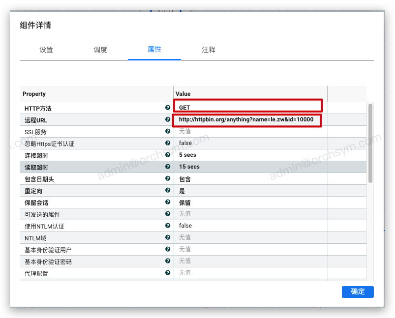Show help for 包含日期头 property

(x=168, y=178)
